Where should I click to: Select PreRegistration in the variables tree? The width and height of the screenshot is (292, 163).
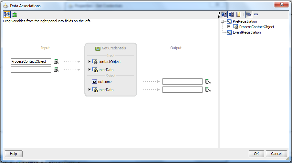point(245,21)
